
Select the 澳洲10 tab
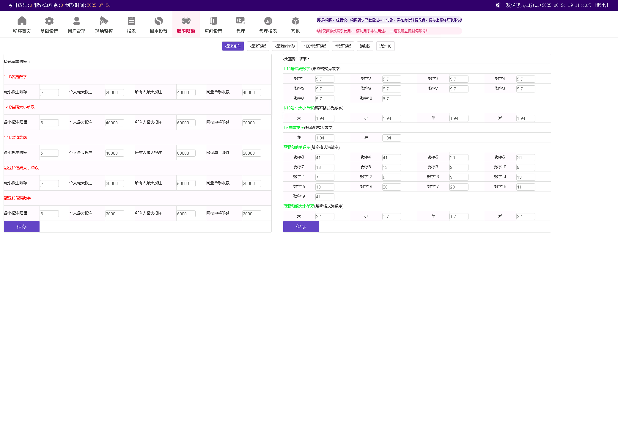pos(385,46)
